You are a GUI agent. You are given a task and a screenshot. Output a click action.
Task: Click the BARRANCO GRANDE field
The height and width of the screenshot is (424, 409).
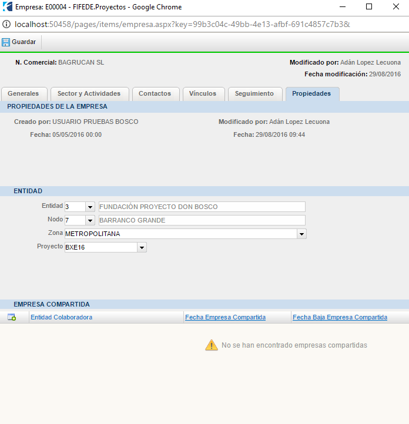click(x=202, y=220)
